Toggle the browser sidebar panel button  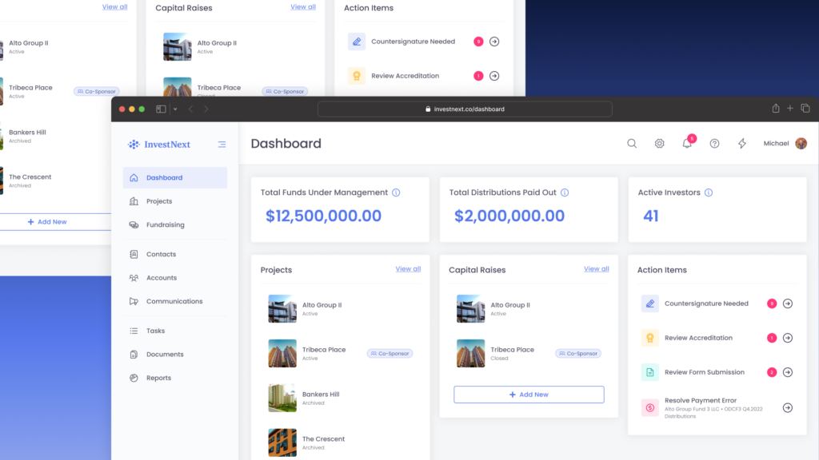pyautogui.click(x=161, y=109)
